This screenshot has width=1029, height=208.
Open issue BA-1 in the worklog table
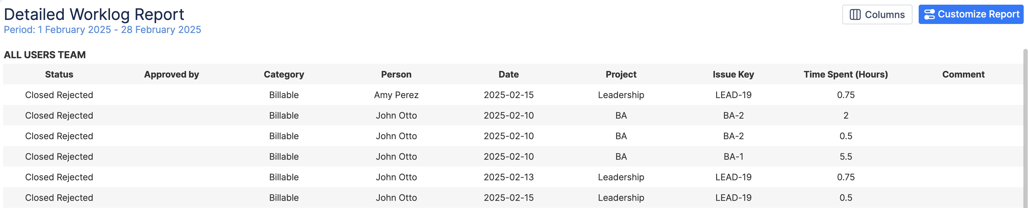click(733, 157)
